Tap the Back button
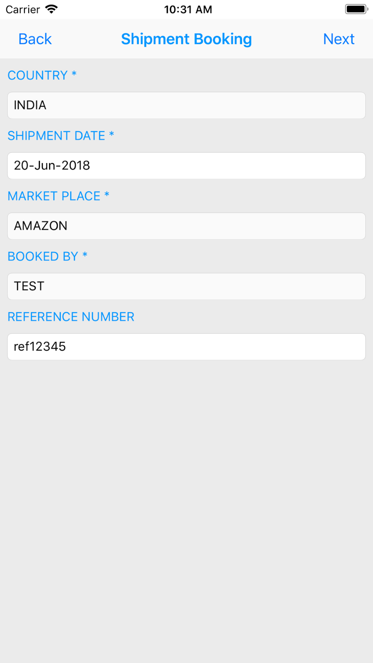Viewport: 373px width, 663px height. 35,39
